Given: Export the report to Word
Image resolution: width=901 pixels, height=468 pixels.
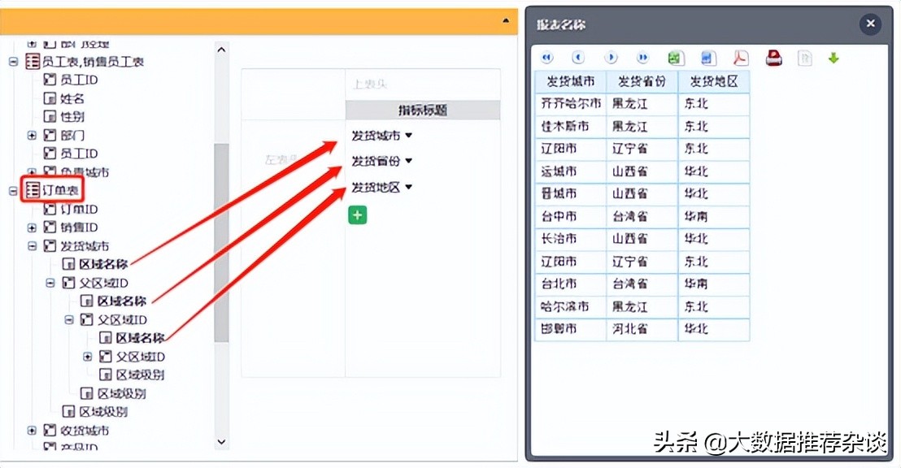Looking at the screenshot, I should pos(708,57).
